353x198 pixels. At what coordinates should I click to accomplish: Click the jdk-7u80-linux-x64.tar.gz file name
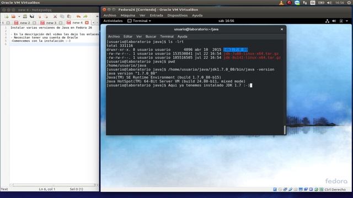point(251,54)
